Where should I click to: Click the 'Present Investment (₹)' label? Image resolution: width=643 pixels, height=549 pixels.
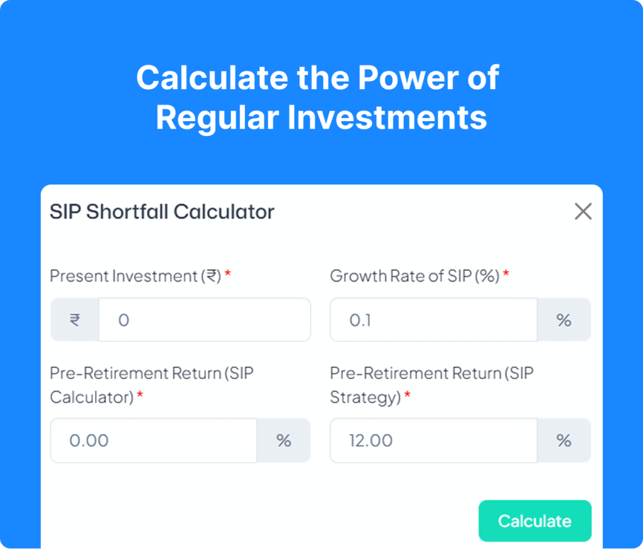[x=135, y=276]
